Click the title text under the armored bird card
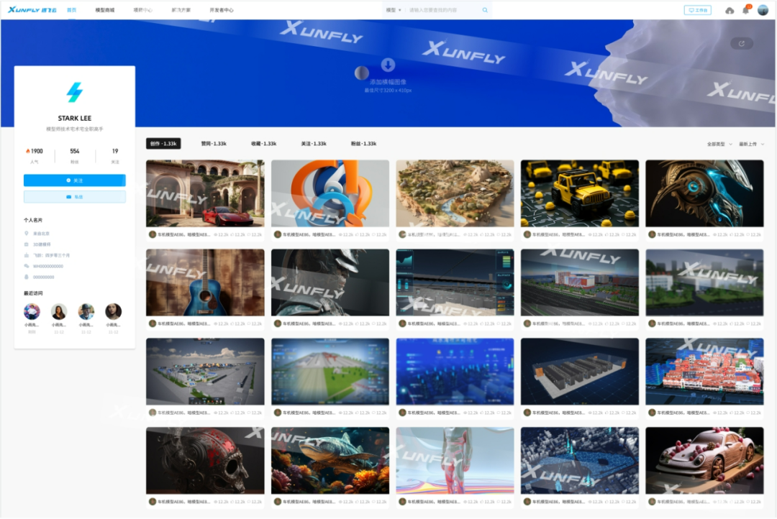 click(x=683, y=234)
